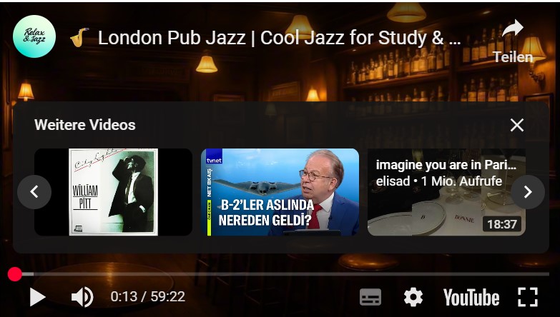Click the London Pub Jazz video title

pyautogui.click(x=279, y=38)
